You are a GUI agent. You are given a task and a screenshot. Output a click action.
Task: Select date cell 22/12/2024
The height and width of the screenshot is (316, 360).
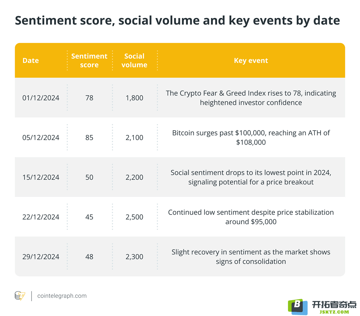coord(41,217)
